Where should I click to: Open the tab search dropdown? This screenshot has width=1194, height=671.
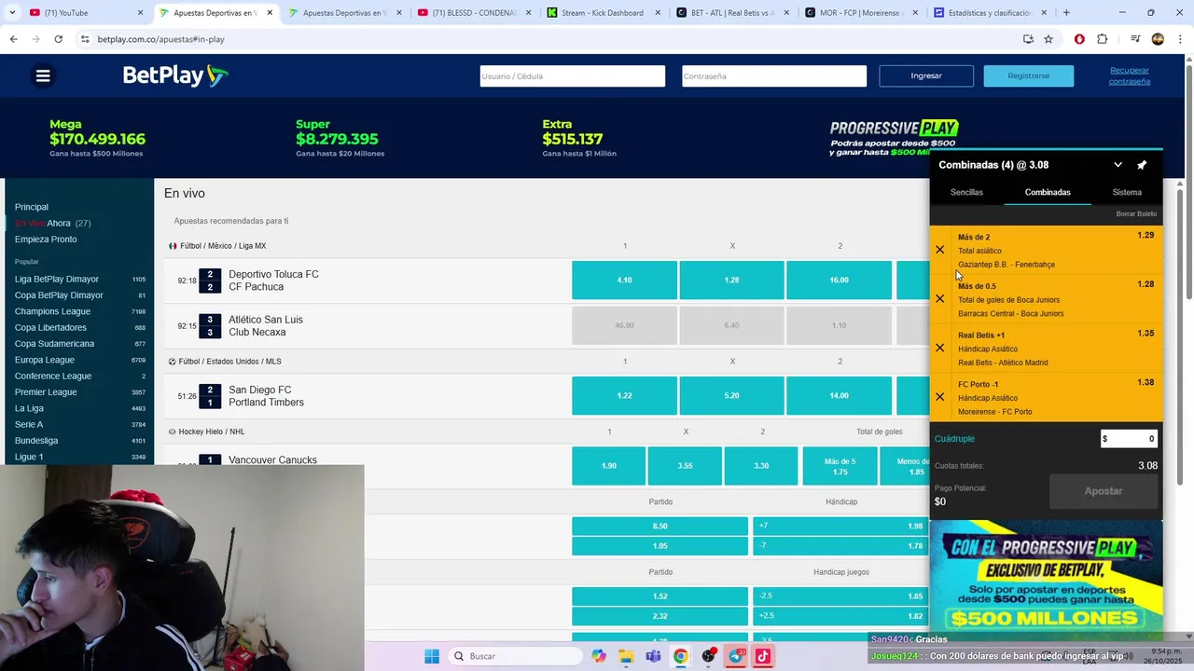[12, 13]
